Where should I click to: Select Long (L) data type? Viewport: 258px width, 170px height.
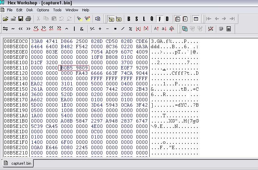point(144,19)
